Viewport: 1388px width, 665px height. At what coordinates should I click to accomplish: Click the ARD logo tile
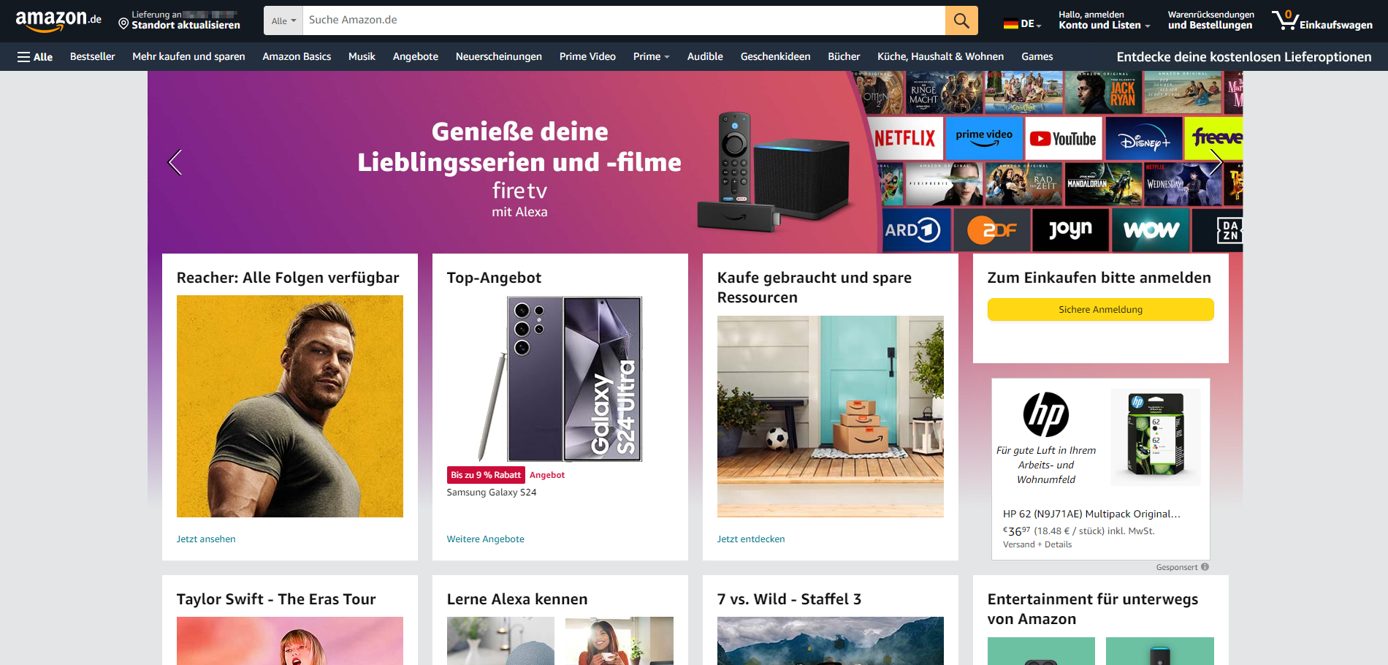916,230
